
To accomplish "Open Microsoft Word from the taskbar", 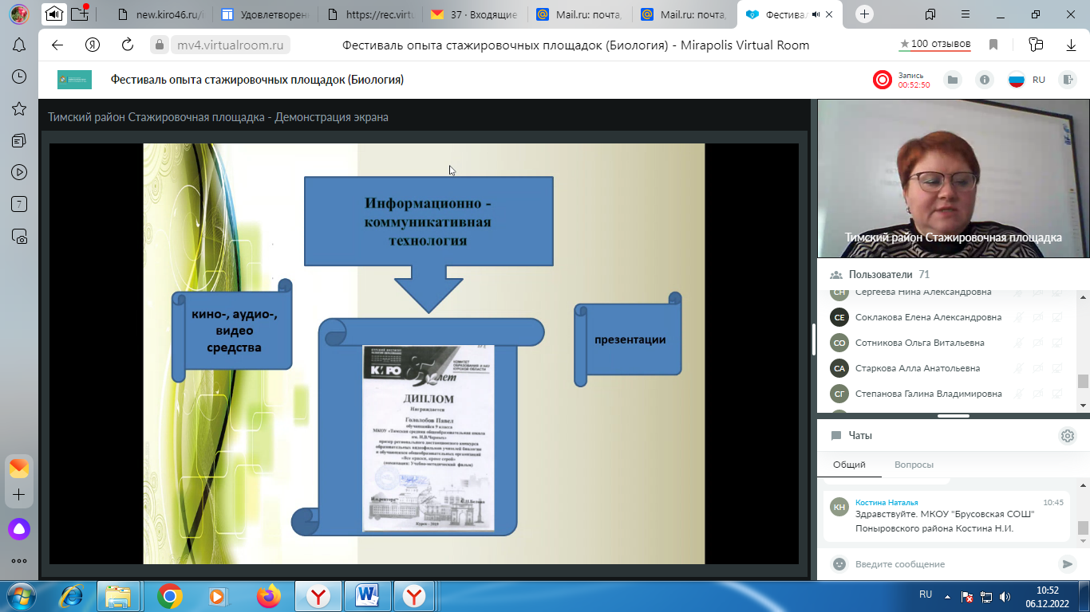I will click(x=366, y=595).
